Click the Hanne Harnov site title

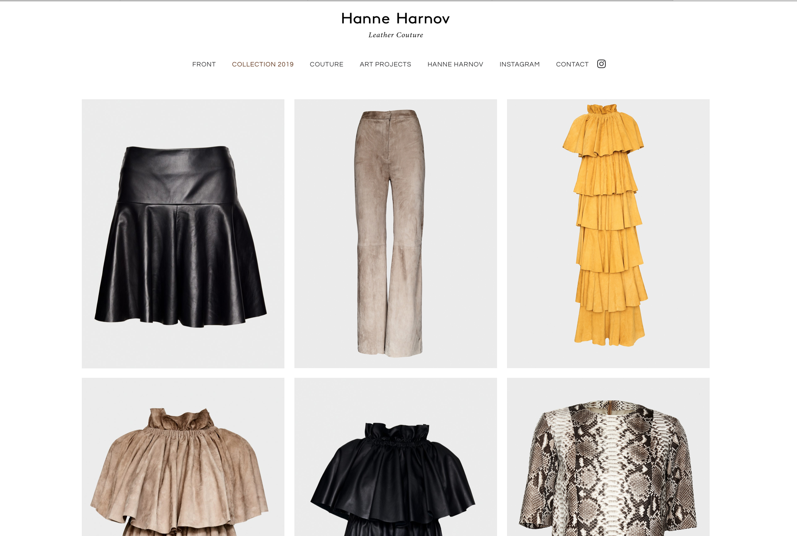[x=396, y=18]
